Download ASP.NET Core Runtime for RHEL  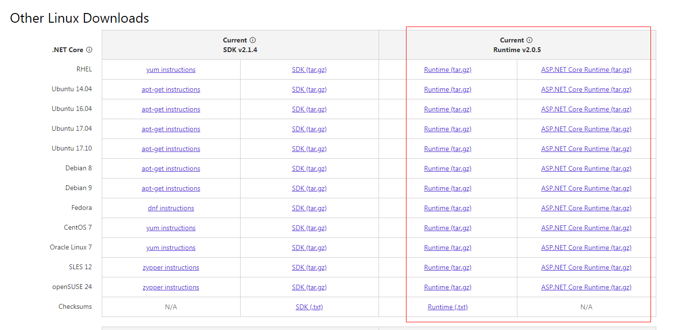click(x=586, y=69)
